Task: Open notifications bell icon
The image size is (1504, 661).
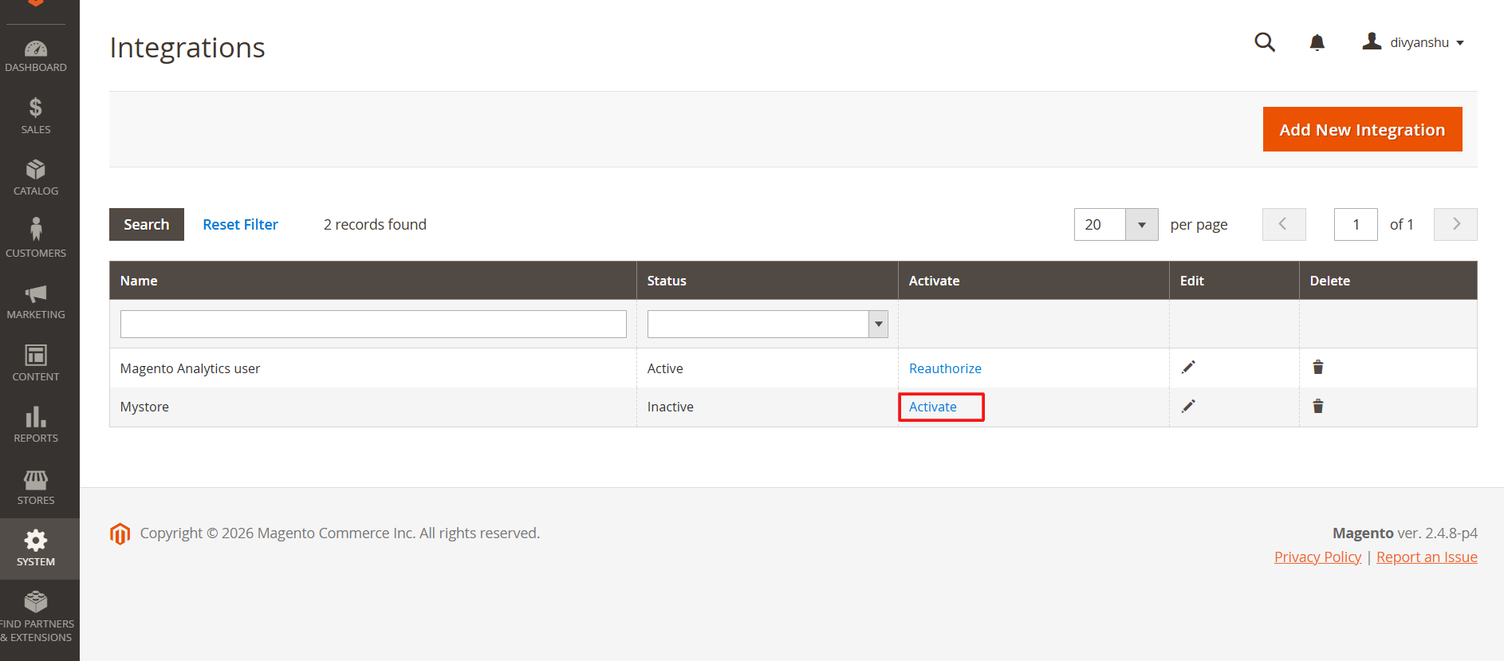Action: tap(1317, 42)
